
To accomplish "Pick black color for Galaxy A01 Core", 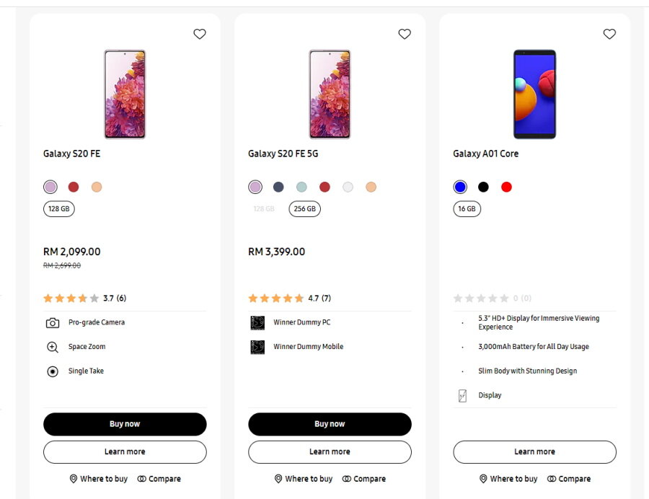I will point(483,187).
